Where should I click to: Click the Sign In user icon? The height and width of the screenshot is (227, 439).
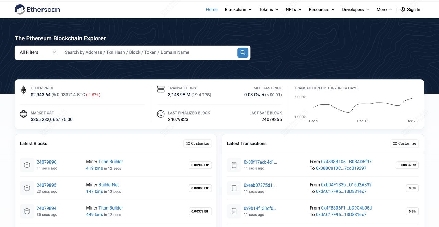[x=403, y=10]
